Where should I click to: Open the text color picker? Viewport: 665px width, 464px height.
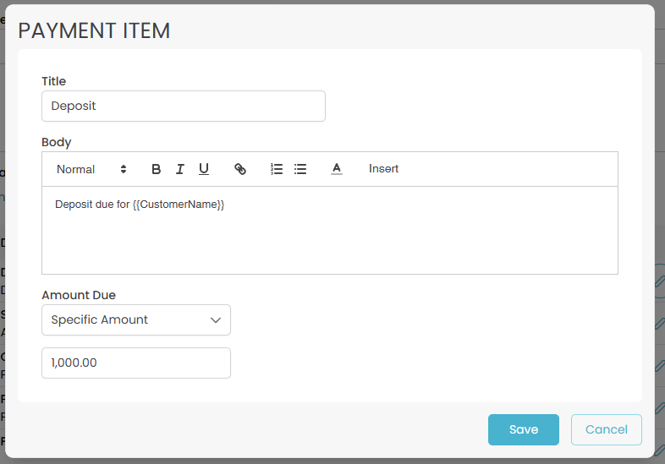336,169
